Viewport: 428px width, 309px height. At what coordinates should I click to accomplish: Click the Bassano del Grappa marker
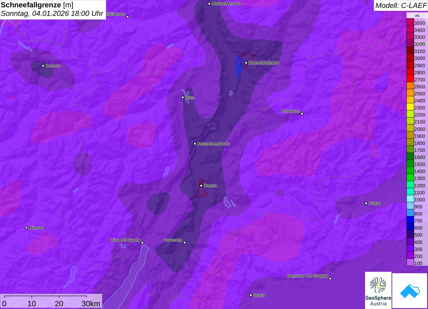tap(330, 278)
